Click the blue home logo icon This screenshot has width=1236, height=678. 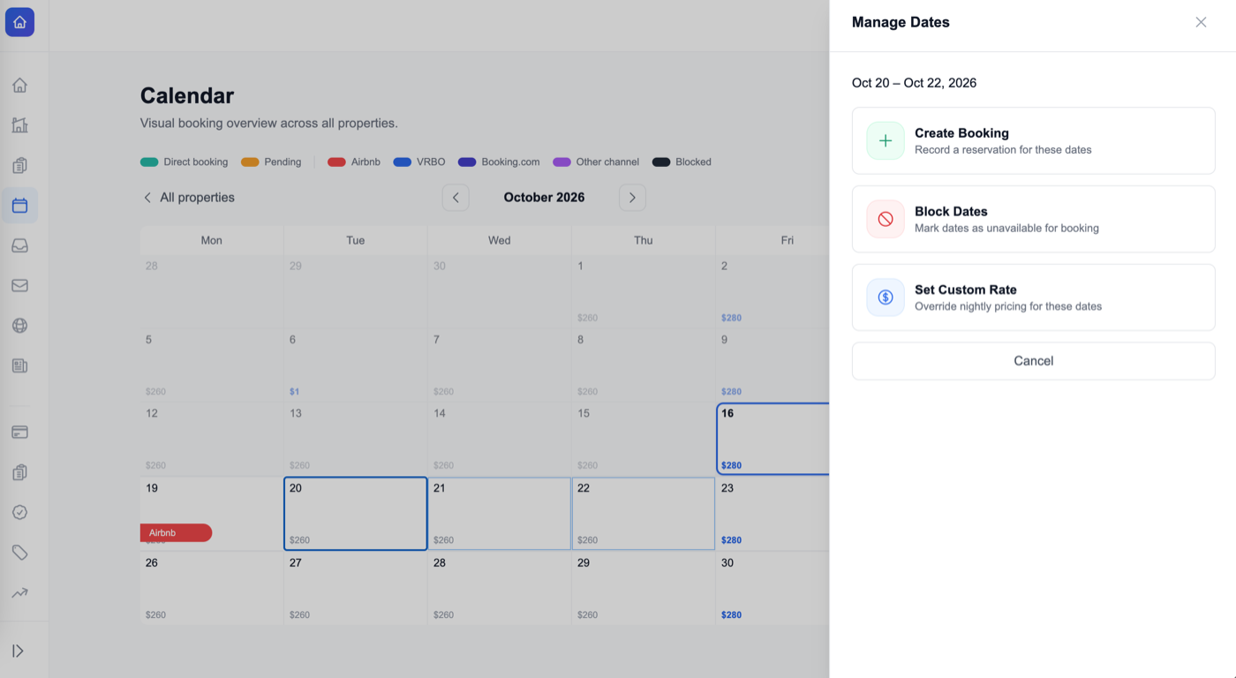(19, 22)
